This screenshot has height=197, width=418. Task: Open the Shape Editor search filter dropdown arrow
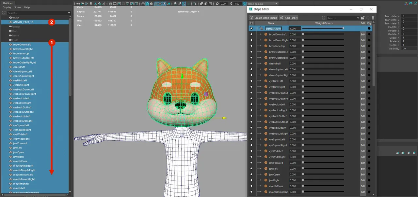point(358,18)
